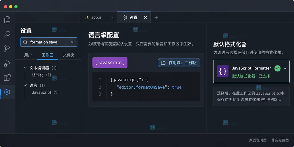Switch to the 用户 settings scope tab
The image size is (294, 147).
pyautogui.click(x=28, y=55)
